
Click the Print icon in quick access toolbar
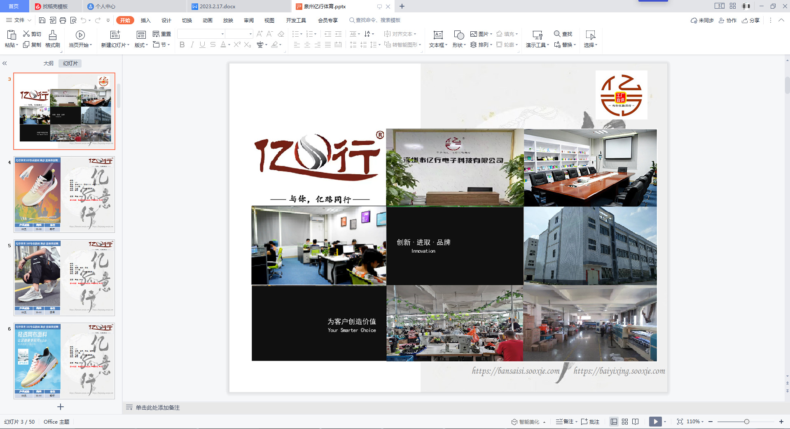(63, 20)
